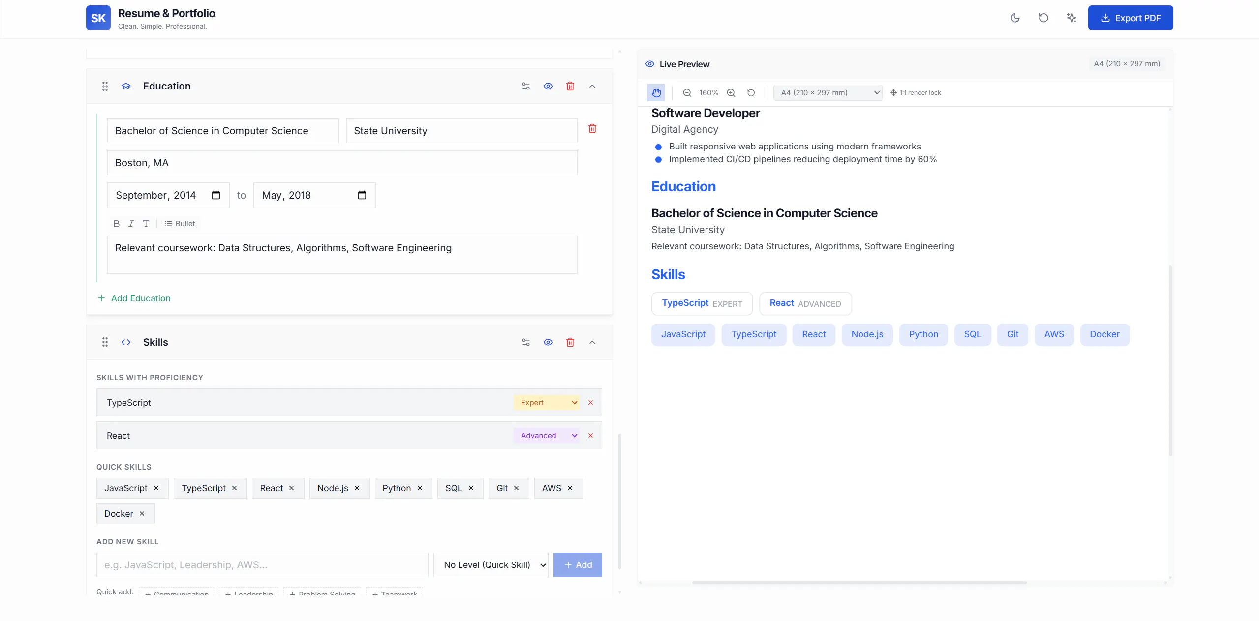This screenshot has width=1259, height=621.
Task: Click TypeScript EXPERT badge in preview
Action: point(702,304)
